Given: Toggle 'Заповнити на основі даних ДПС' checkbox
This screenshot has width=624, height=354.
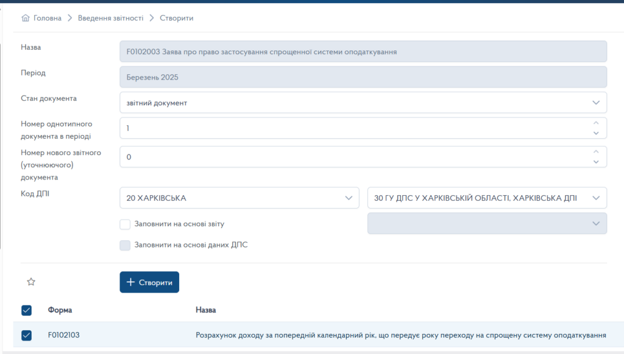Looking at the screenshot, I should [125, 245].
